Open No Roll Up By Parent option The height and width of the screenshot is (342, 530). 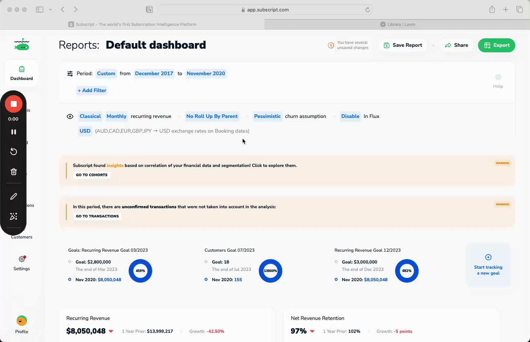[212, 116]
